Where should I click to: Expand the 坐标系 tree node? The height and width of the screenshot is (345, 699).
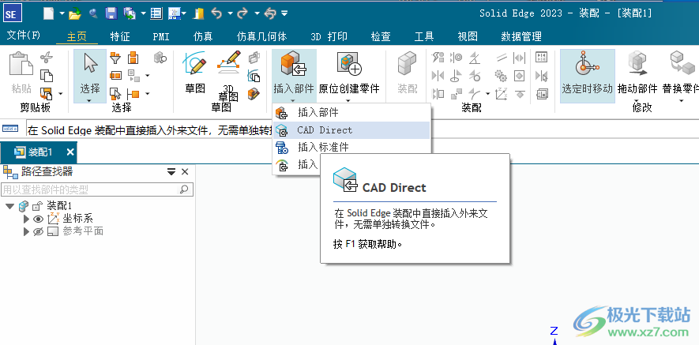coord(26,219)
